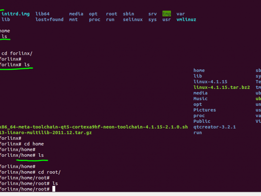261x196 pixels.
Task: Select the mnt directory entry
Action: [73, 20]
